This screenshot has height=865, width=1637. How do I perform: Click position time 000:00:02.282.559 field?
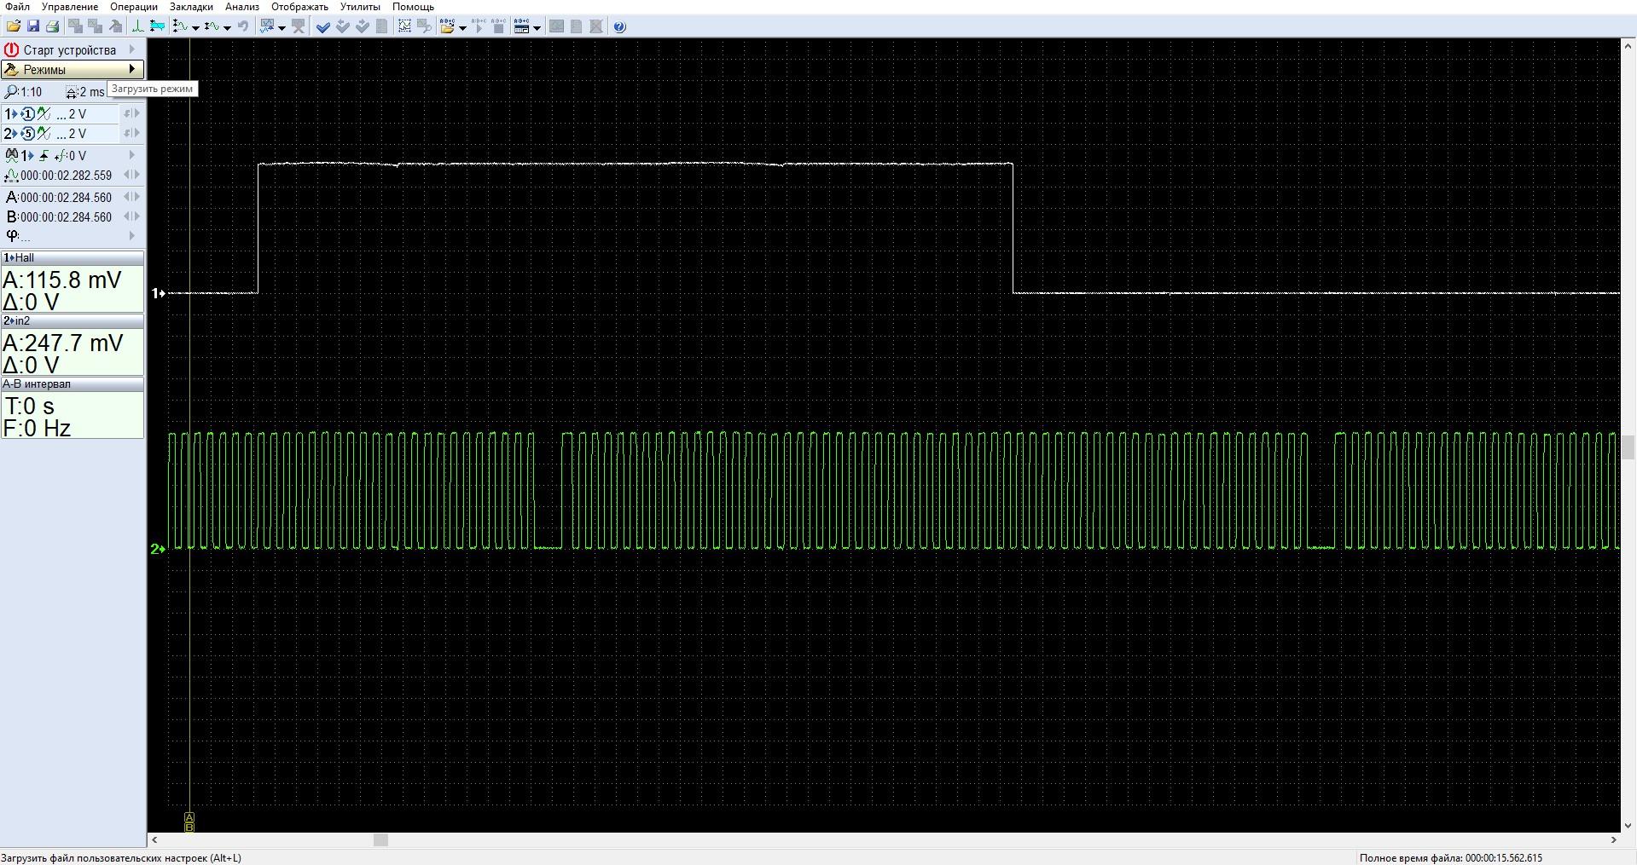pos(66,176)
